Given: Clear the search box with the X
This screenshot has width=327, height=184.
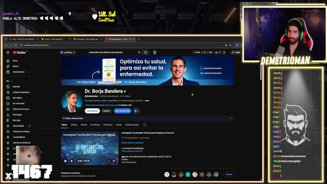Looking at the screenshot, I should click(x=139, y=52).
